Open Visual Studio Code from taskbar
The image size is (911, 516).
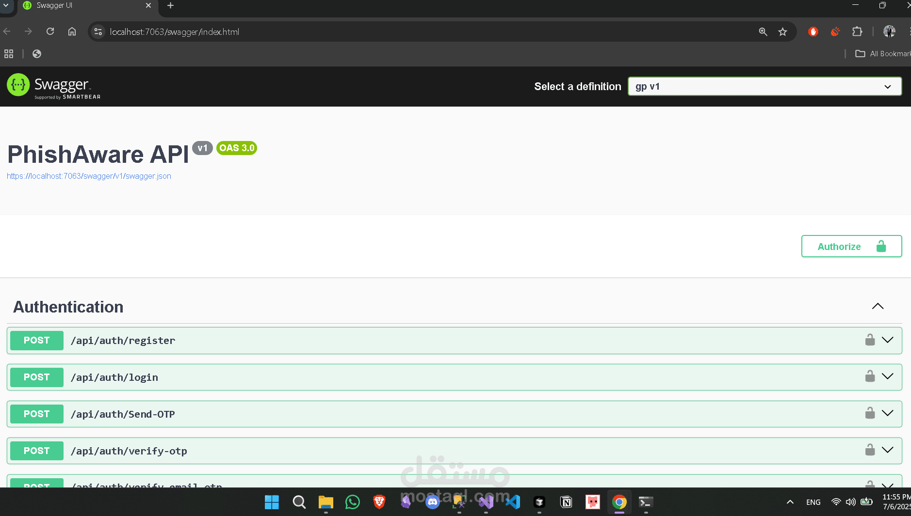[x=513, y=502]
